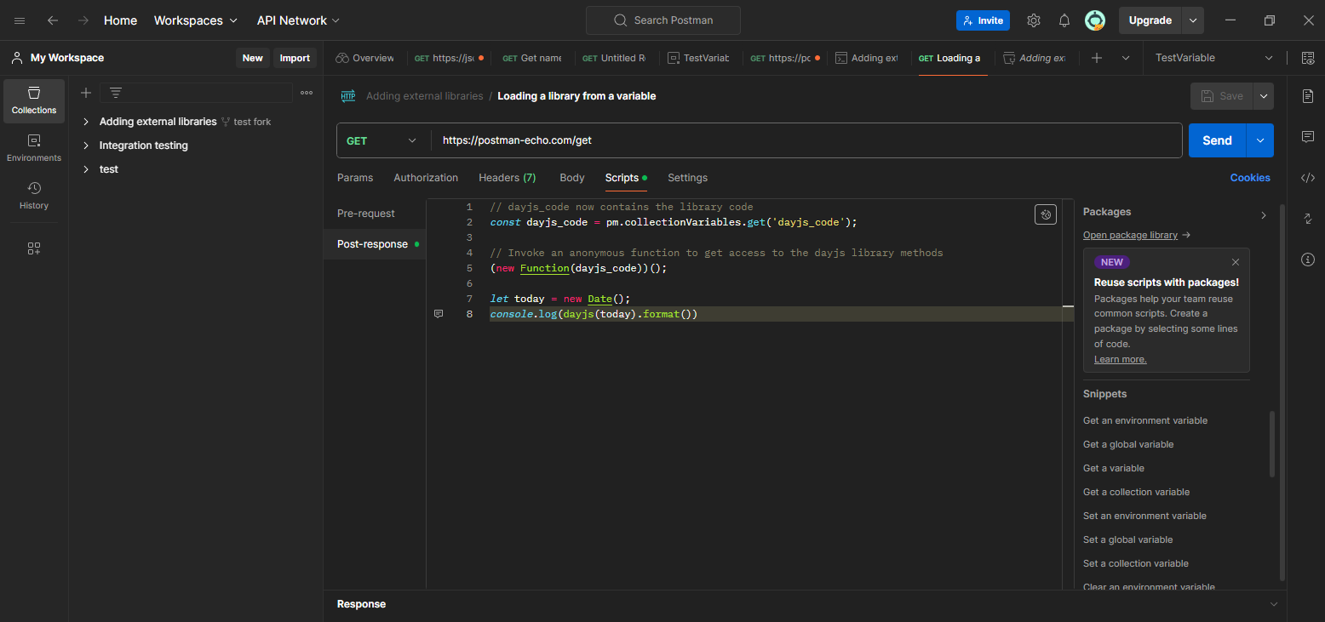Viewport: 1325px width, 622px height.
Task: Go back with the left arrow
Action: [53, 20]
